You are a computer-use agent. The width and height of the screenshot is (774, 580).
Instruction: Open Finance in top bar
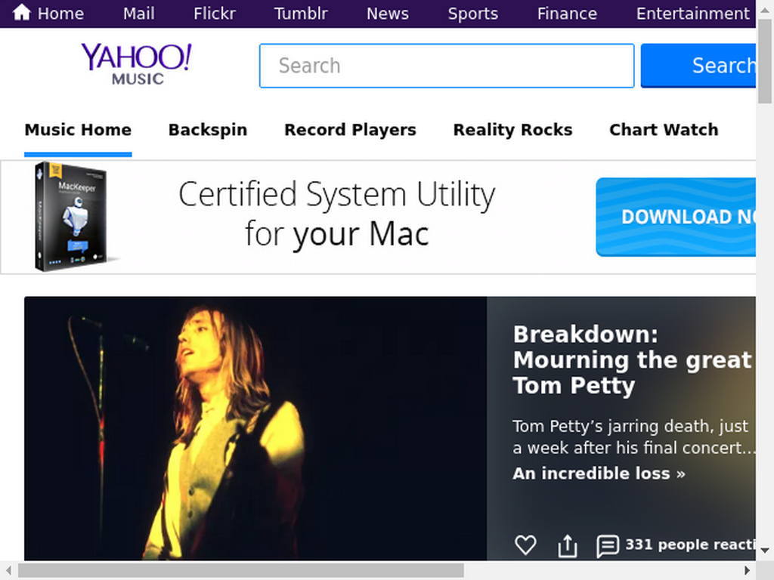click(567, 14)
